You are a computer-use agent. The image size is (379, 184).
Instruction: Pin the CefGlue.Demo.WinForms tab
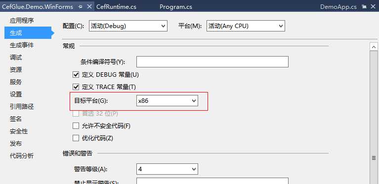click(x=81, y=7)
